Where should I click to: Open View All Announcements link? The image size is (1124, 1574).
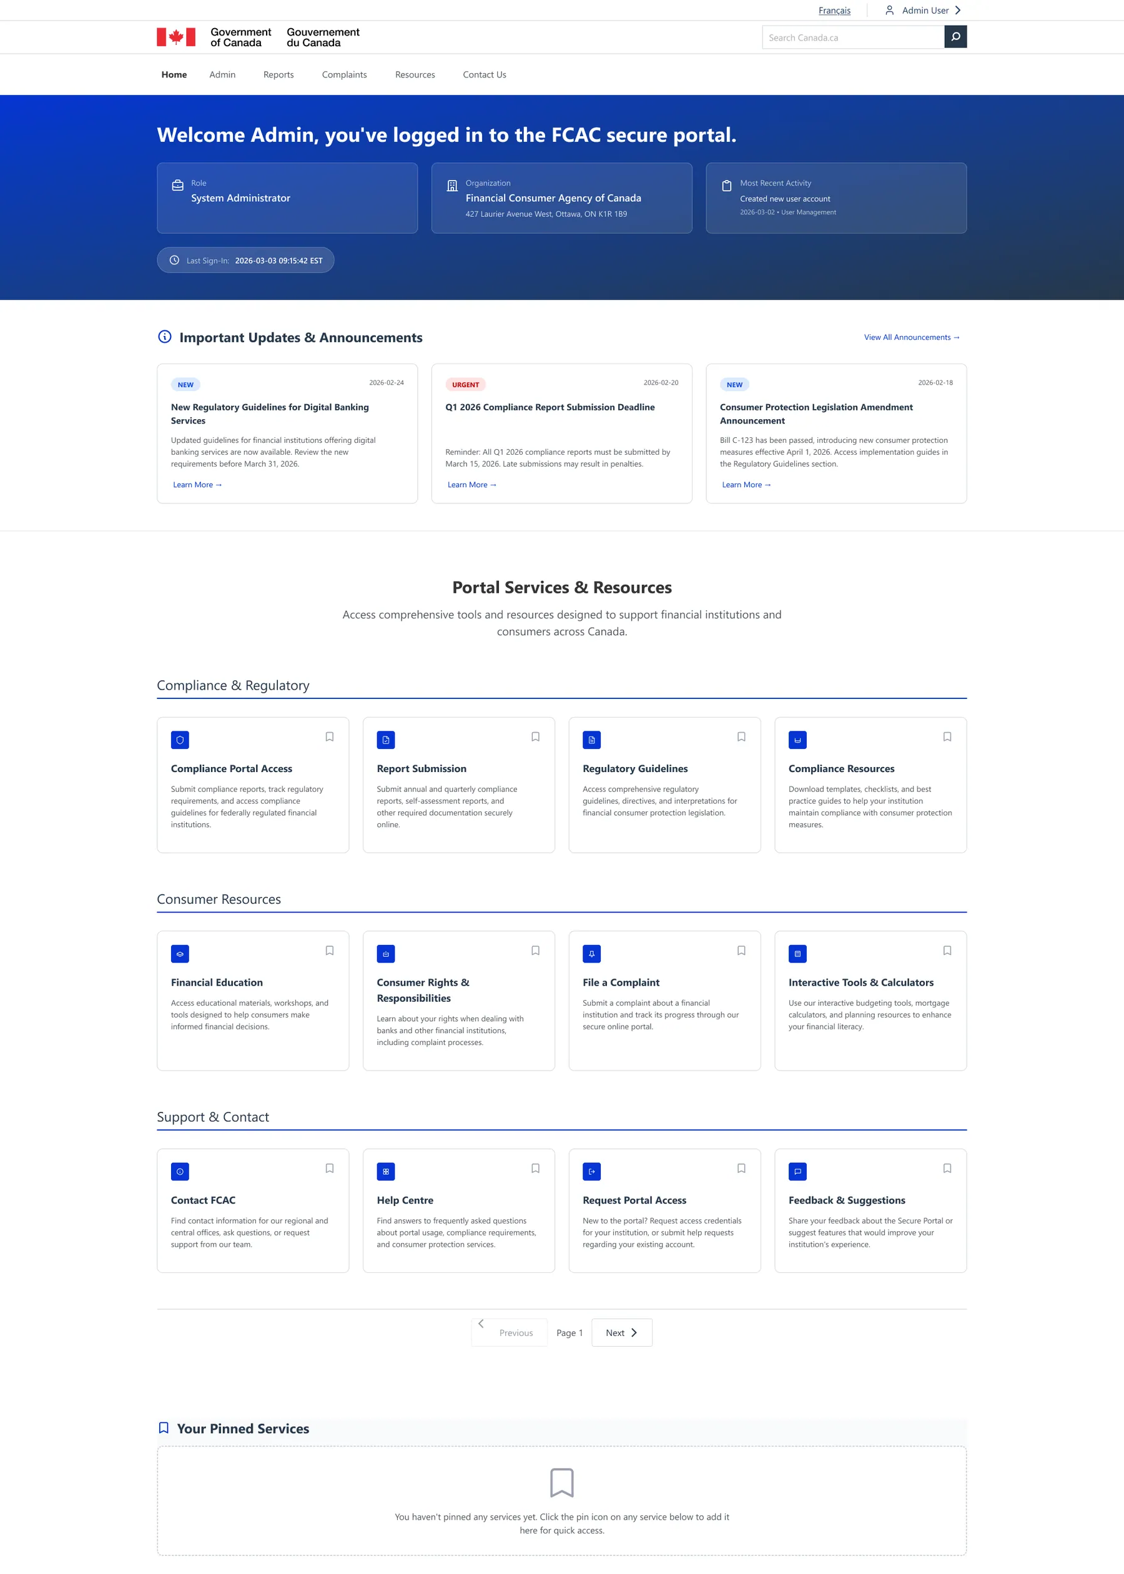[x=912, y=337]
